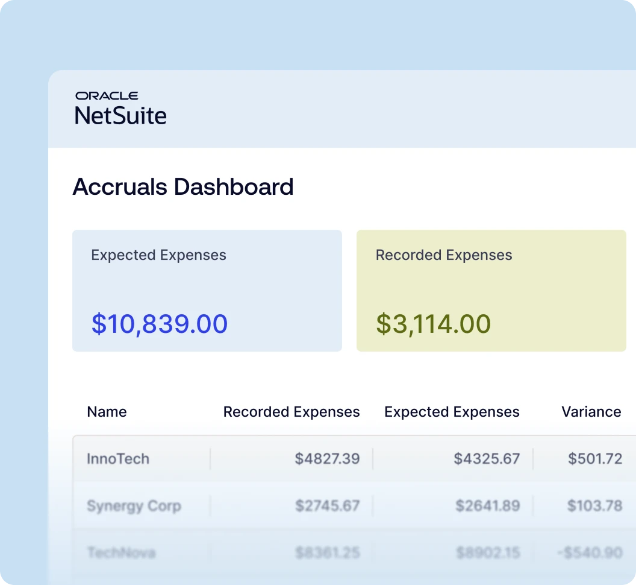The image size is (636, 585).
Task: Sort table by Name column header
Action: tap(107, 412)
